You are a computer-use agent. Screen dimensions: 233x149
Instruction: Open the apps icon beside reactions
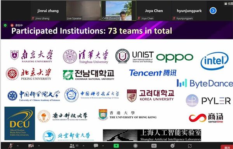click(x=190, y=146)
